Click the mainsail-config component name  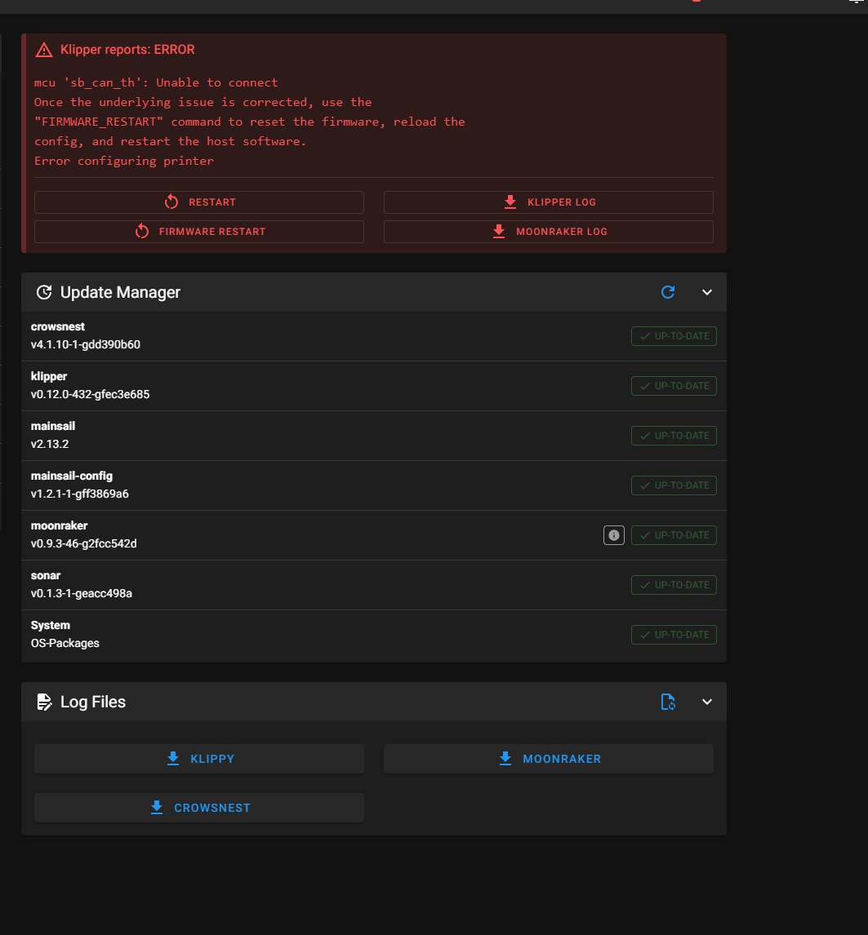click(72, 476)
